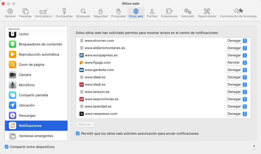This screenshot has height=154, width=261.
Task: Select the www.laverdad.es row
Action: pos(163,106)
